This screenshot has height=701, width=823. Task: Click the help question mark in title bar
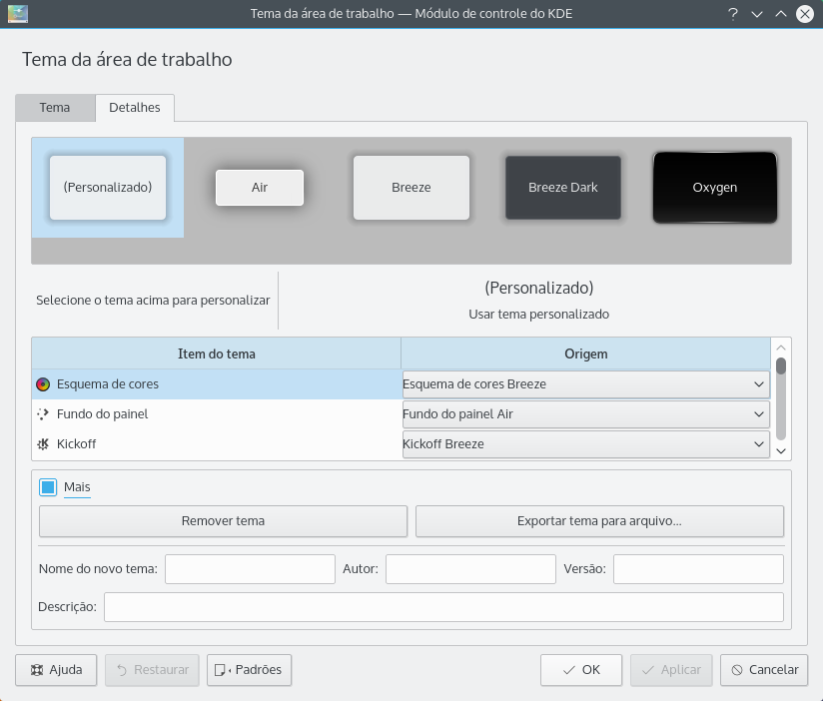coord(733,14)
